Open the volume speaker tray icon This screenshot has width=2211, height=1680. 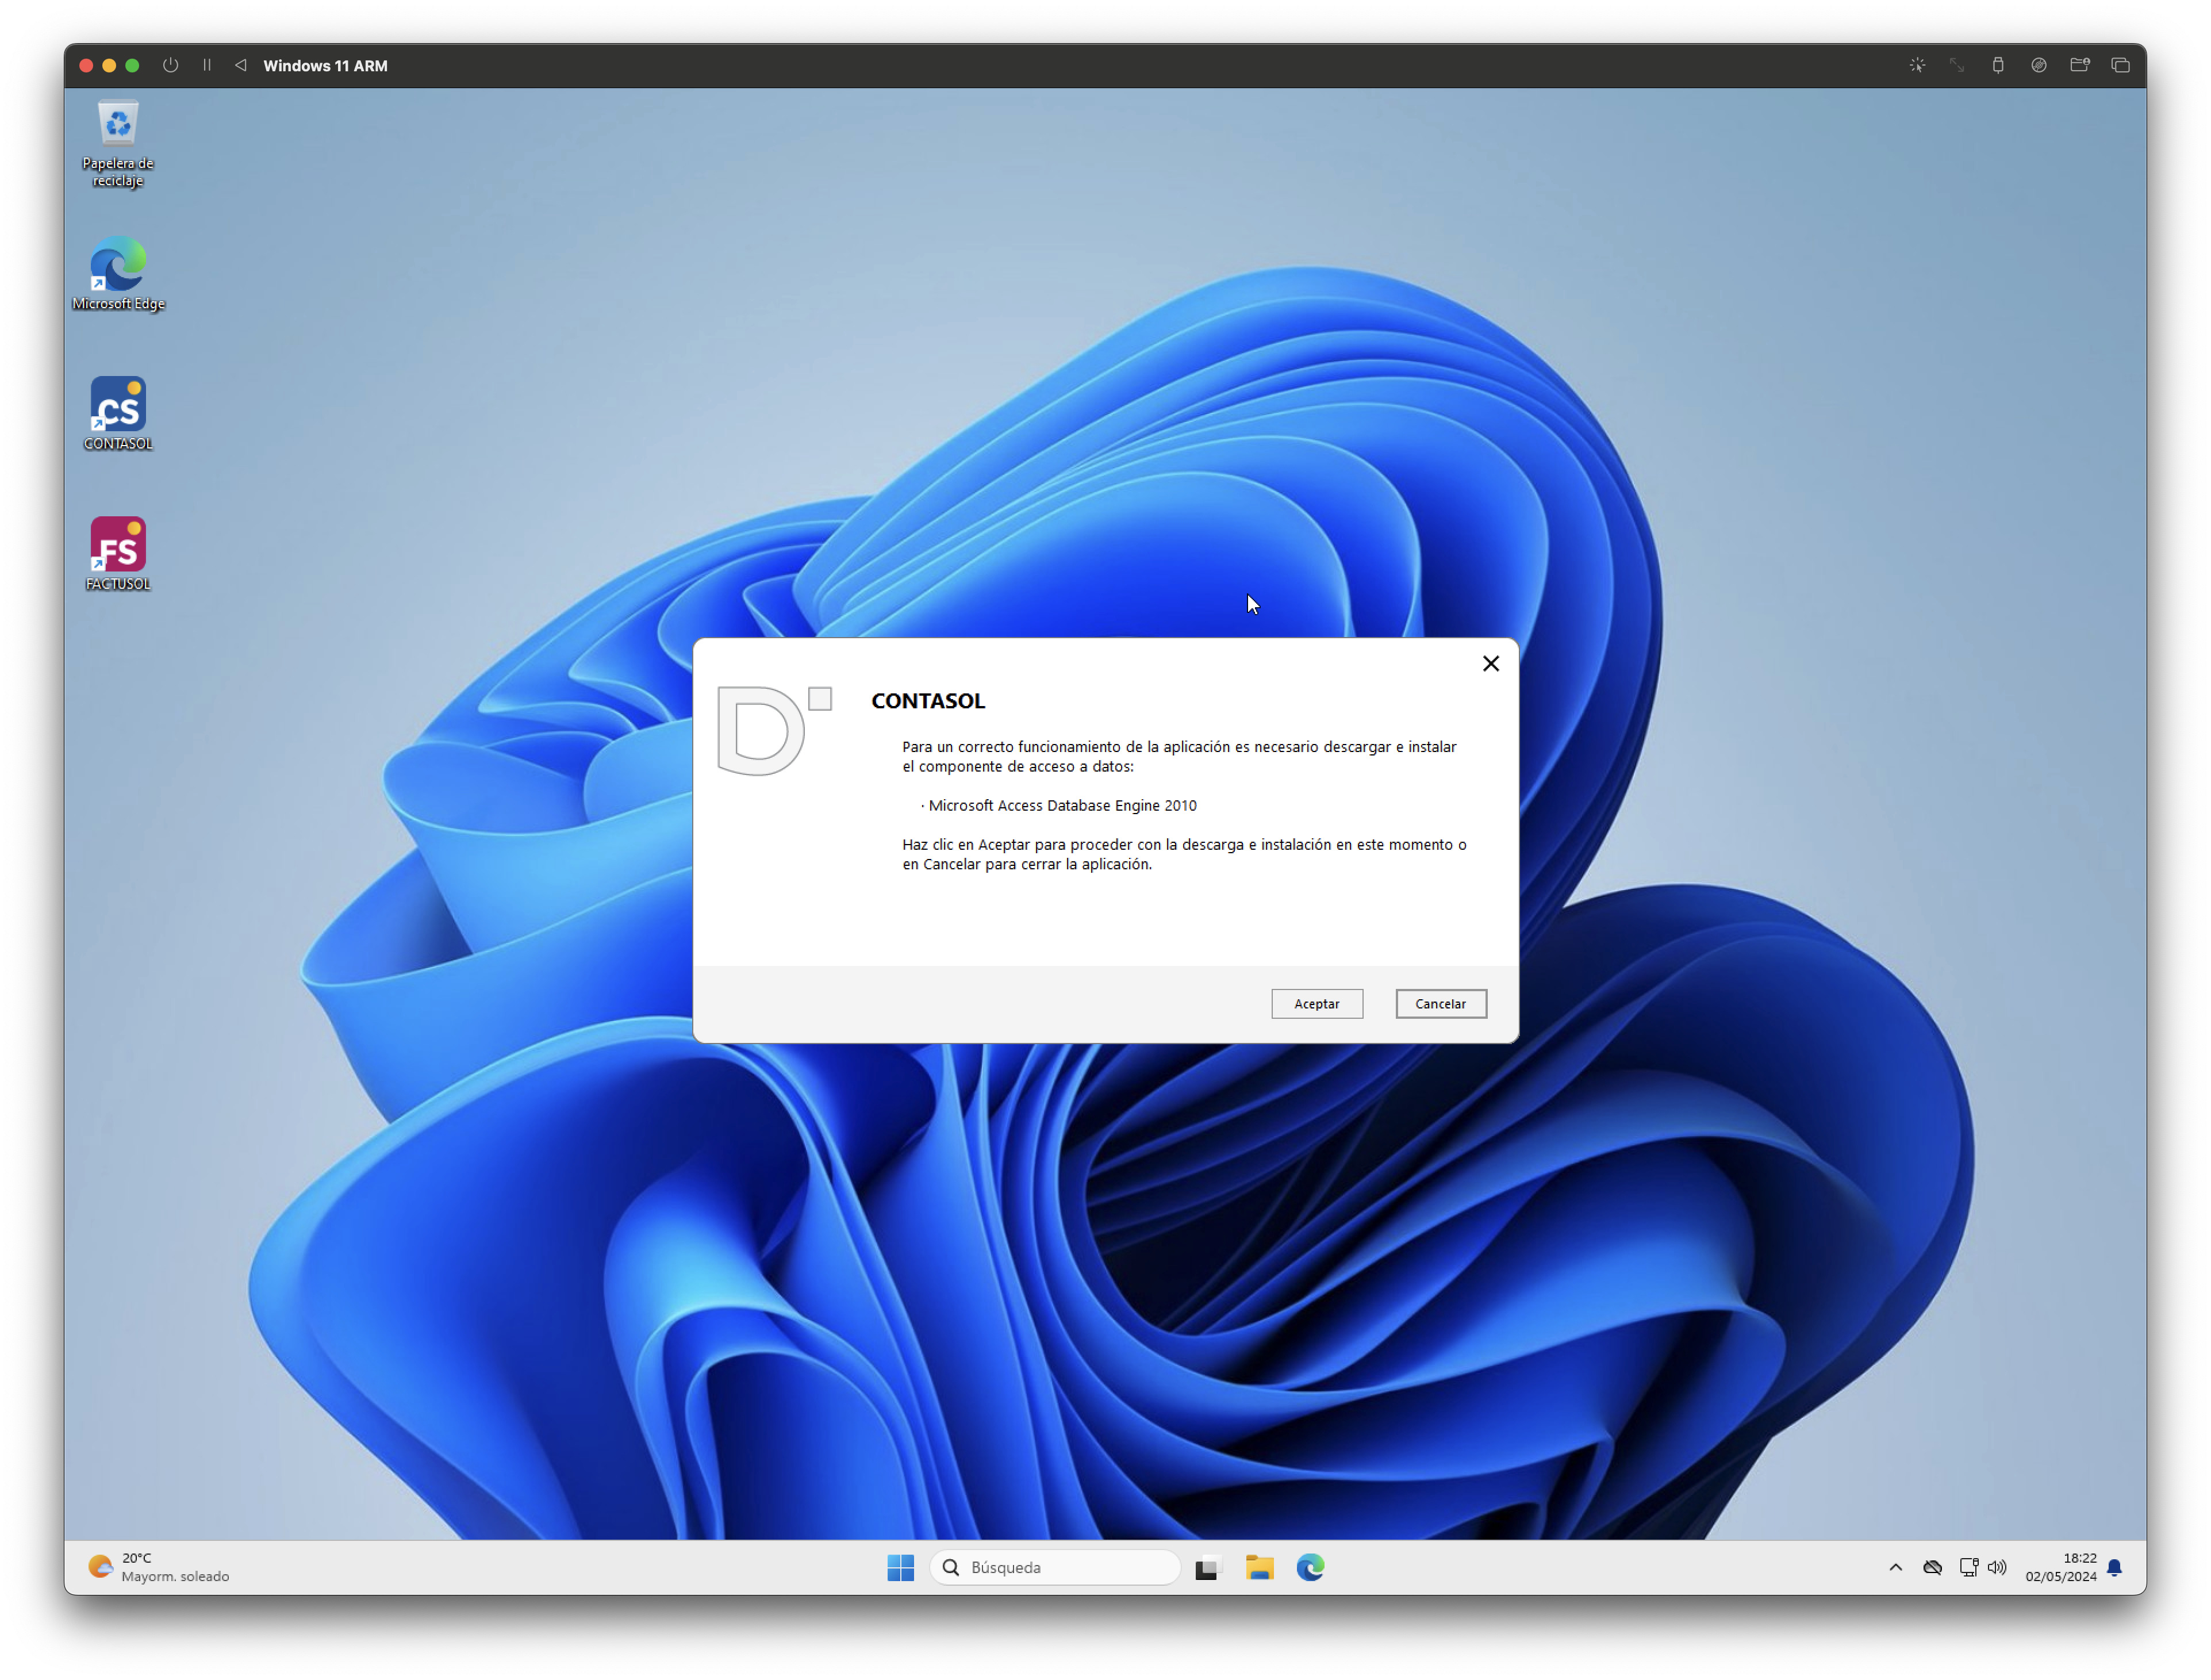(1997, 1567)
